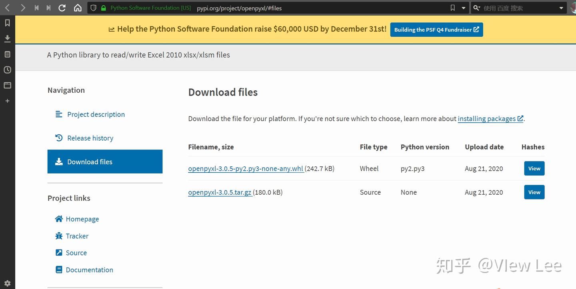Open the reading list sidebar icon

pos(7,54)
